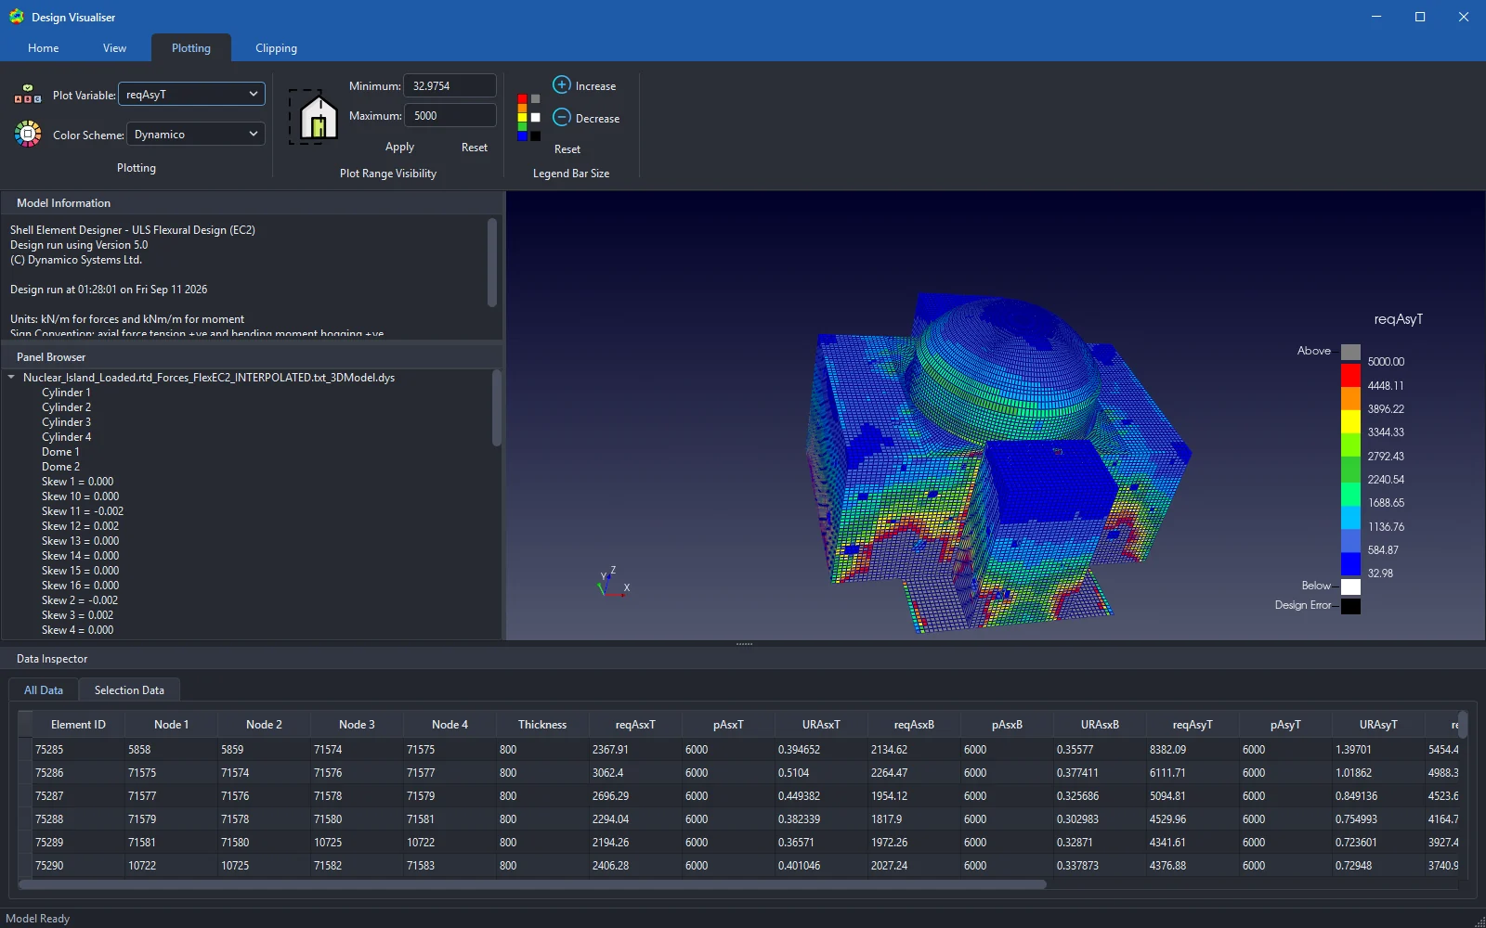1486x928 pixels.
Task: Click the Plot Variable blocks icon
Action: pos(28,94)
